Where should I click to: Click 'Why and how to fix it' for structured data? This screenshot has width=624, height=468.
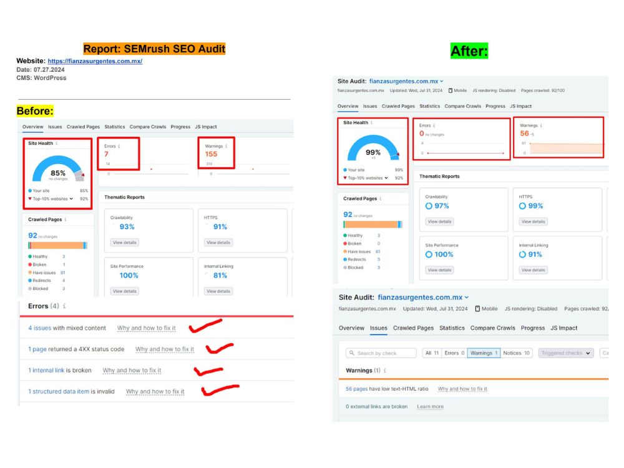pyautogui.click(x=155, y=392)
